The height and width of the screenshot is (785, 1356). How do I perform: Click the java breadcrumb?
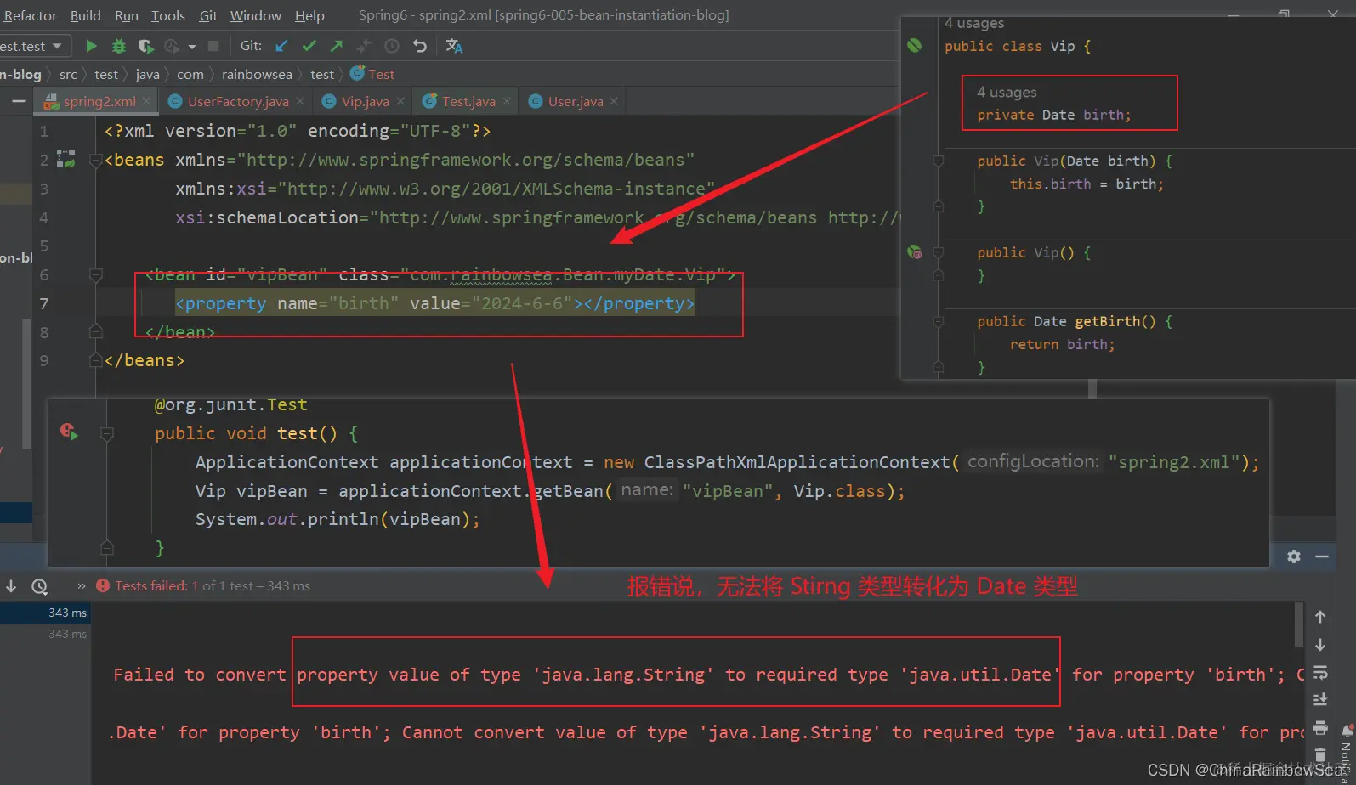click(x=147, y=74)
